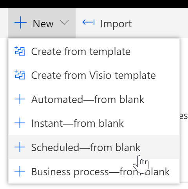Click the black title bar at top
The image size is (188, 189).
coord(94,4)
